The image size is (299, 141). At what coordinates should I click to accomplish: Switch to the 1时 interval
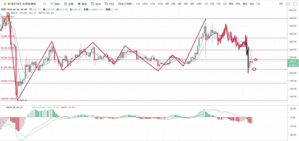coord(167,4)
